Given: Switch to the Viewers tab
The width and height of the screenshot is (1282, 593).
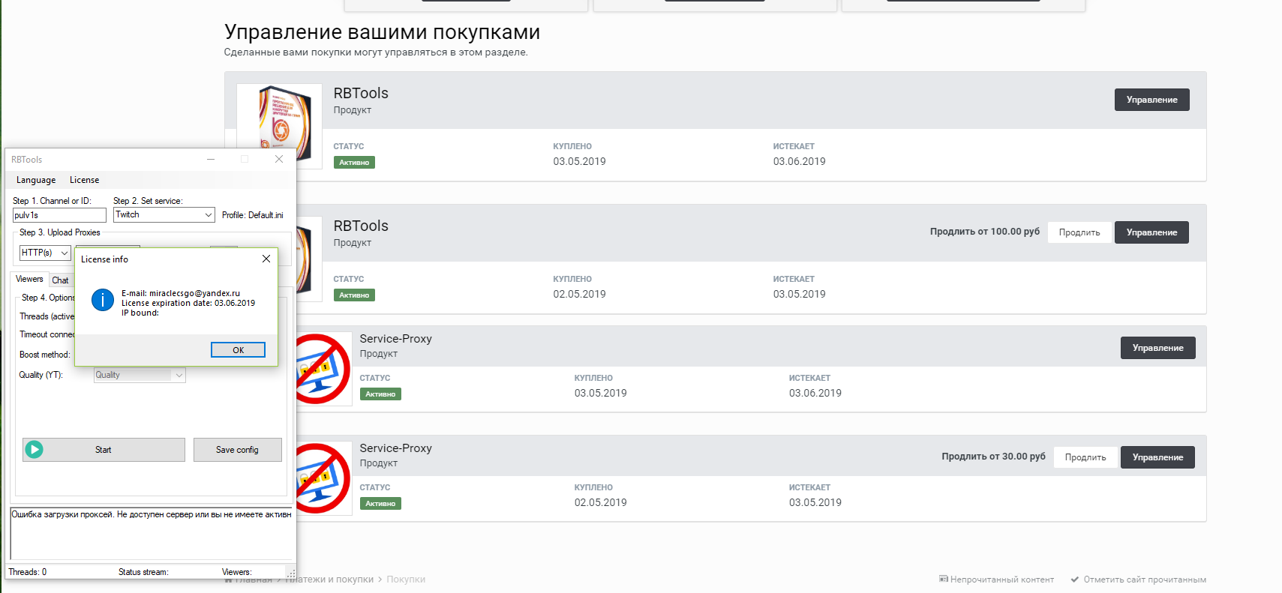Looking at the screenshot, I should tap(30, 280).
